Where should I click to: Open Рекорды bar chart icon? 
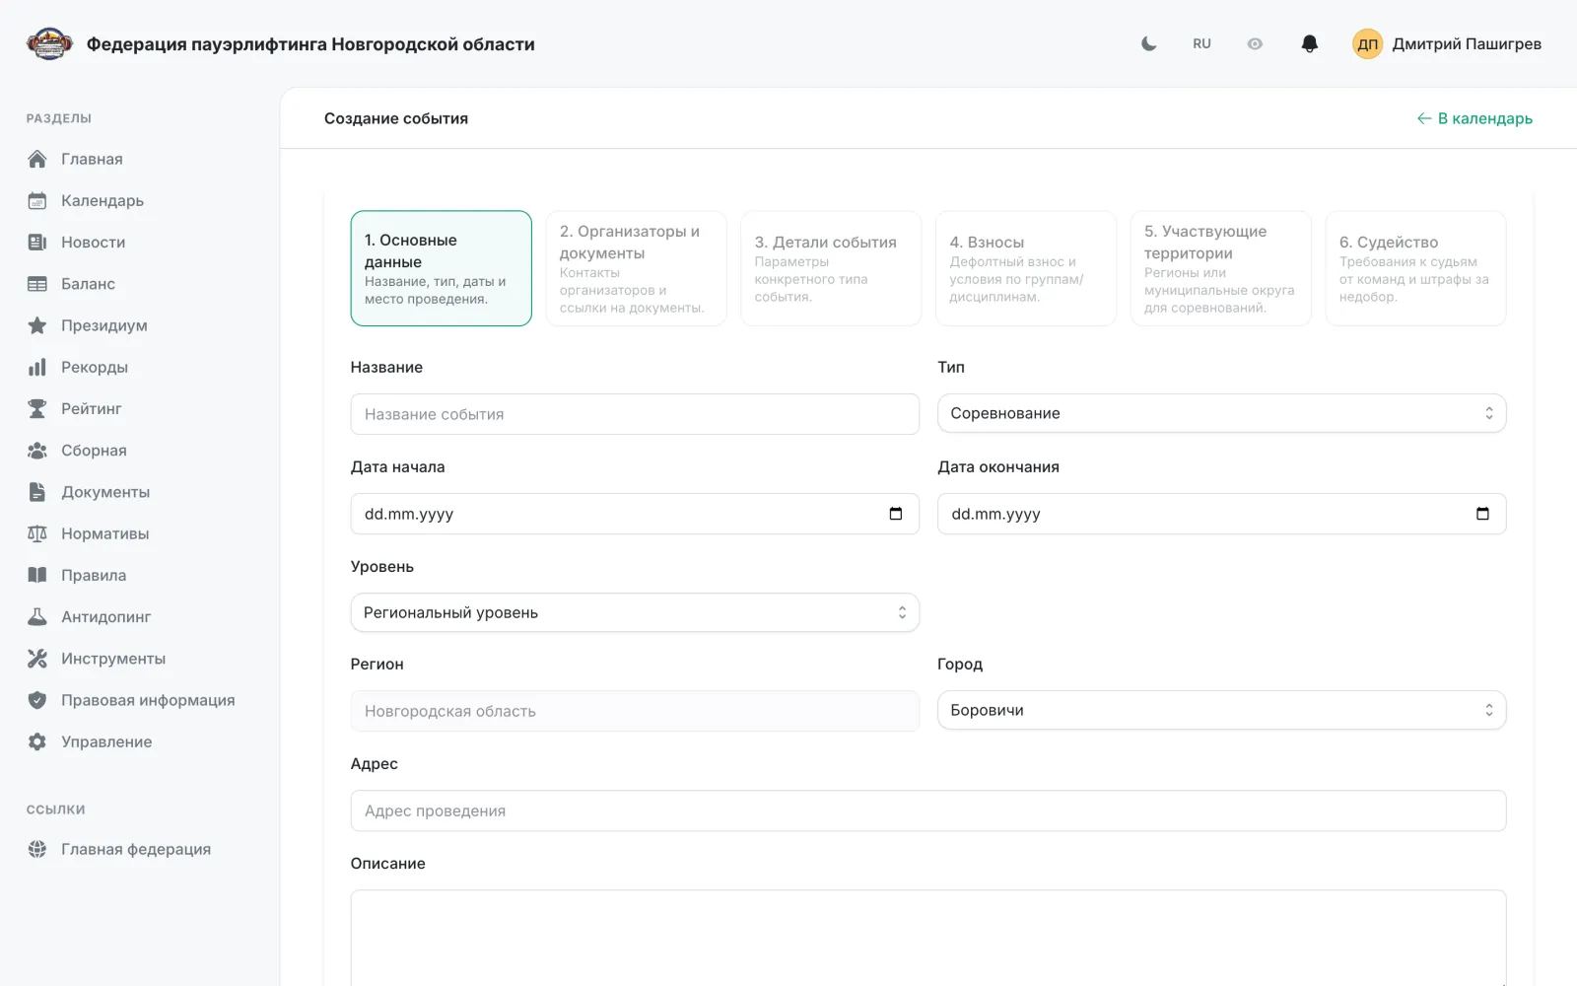pos(37,367)
